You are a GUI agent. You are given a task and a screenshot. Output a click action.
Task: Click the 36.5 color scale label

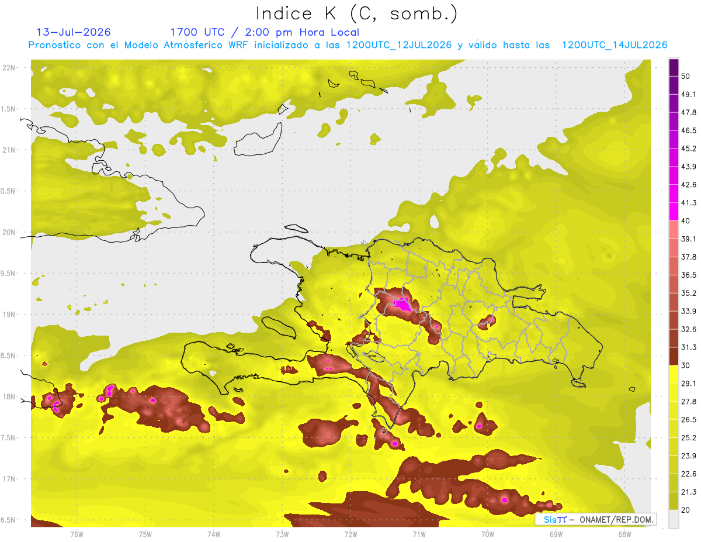[689, 275]
